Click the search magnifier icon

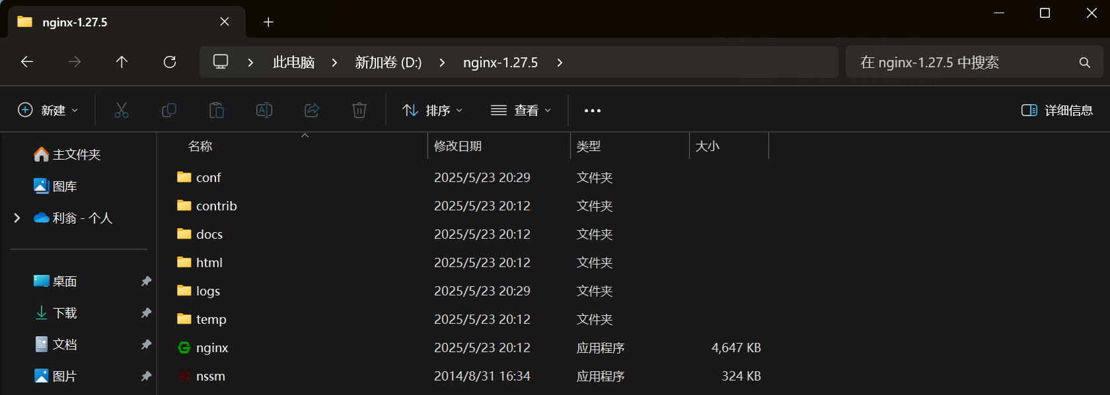(x=1084, y=63)
